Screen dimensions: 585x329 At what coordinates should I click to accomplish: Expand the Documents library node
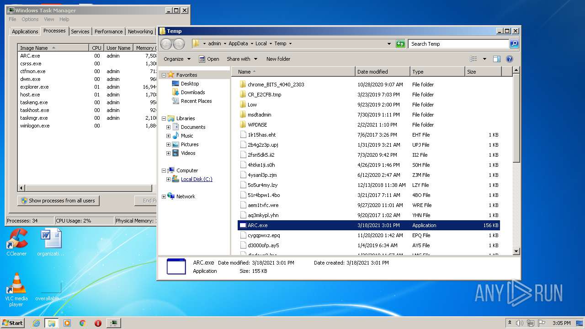[x=168, y=127]
